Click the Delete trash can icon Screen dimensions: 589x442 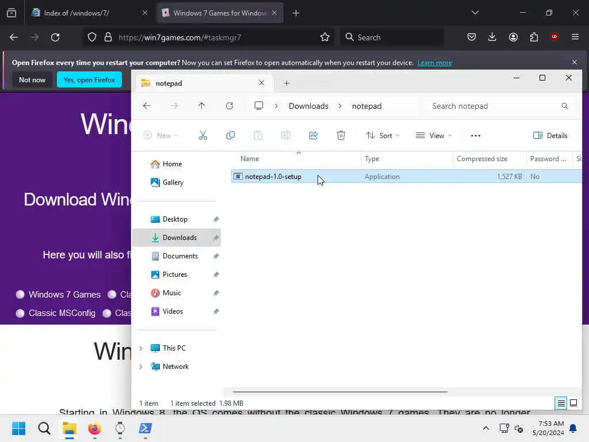click(341, 135)
